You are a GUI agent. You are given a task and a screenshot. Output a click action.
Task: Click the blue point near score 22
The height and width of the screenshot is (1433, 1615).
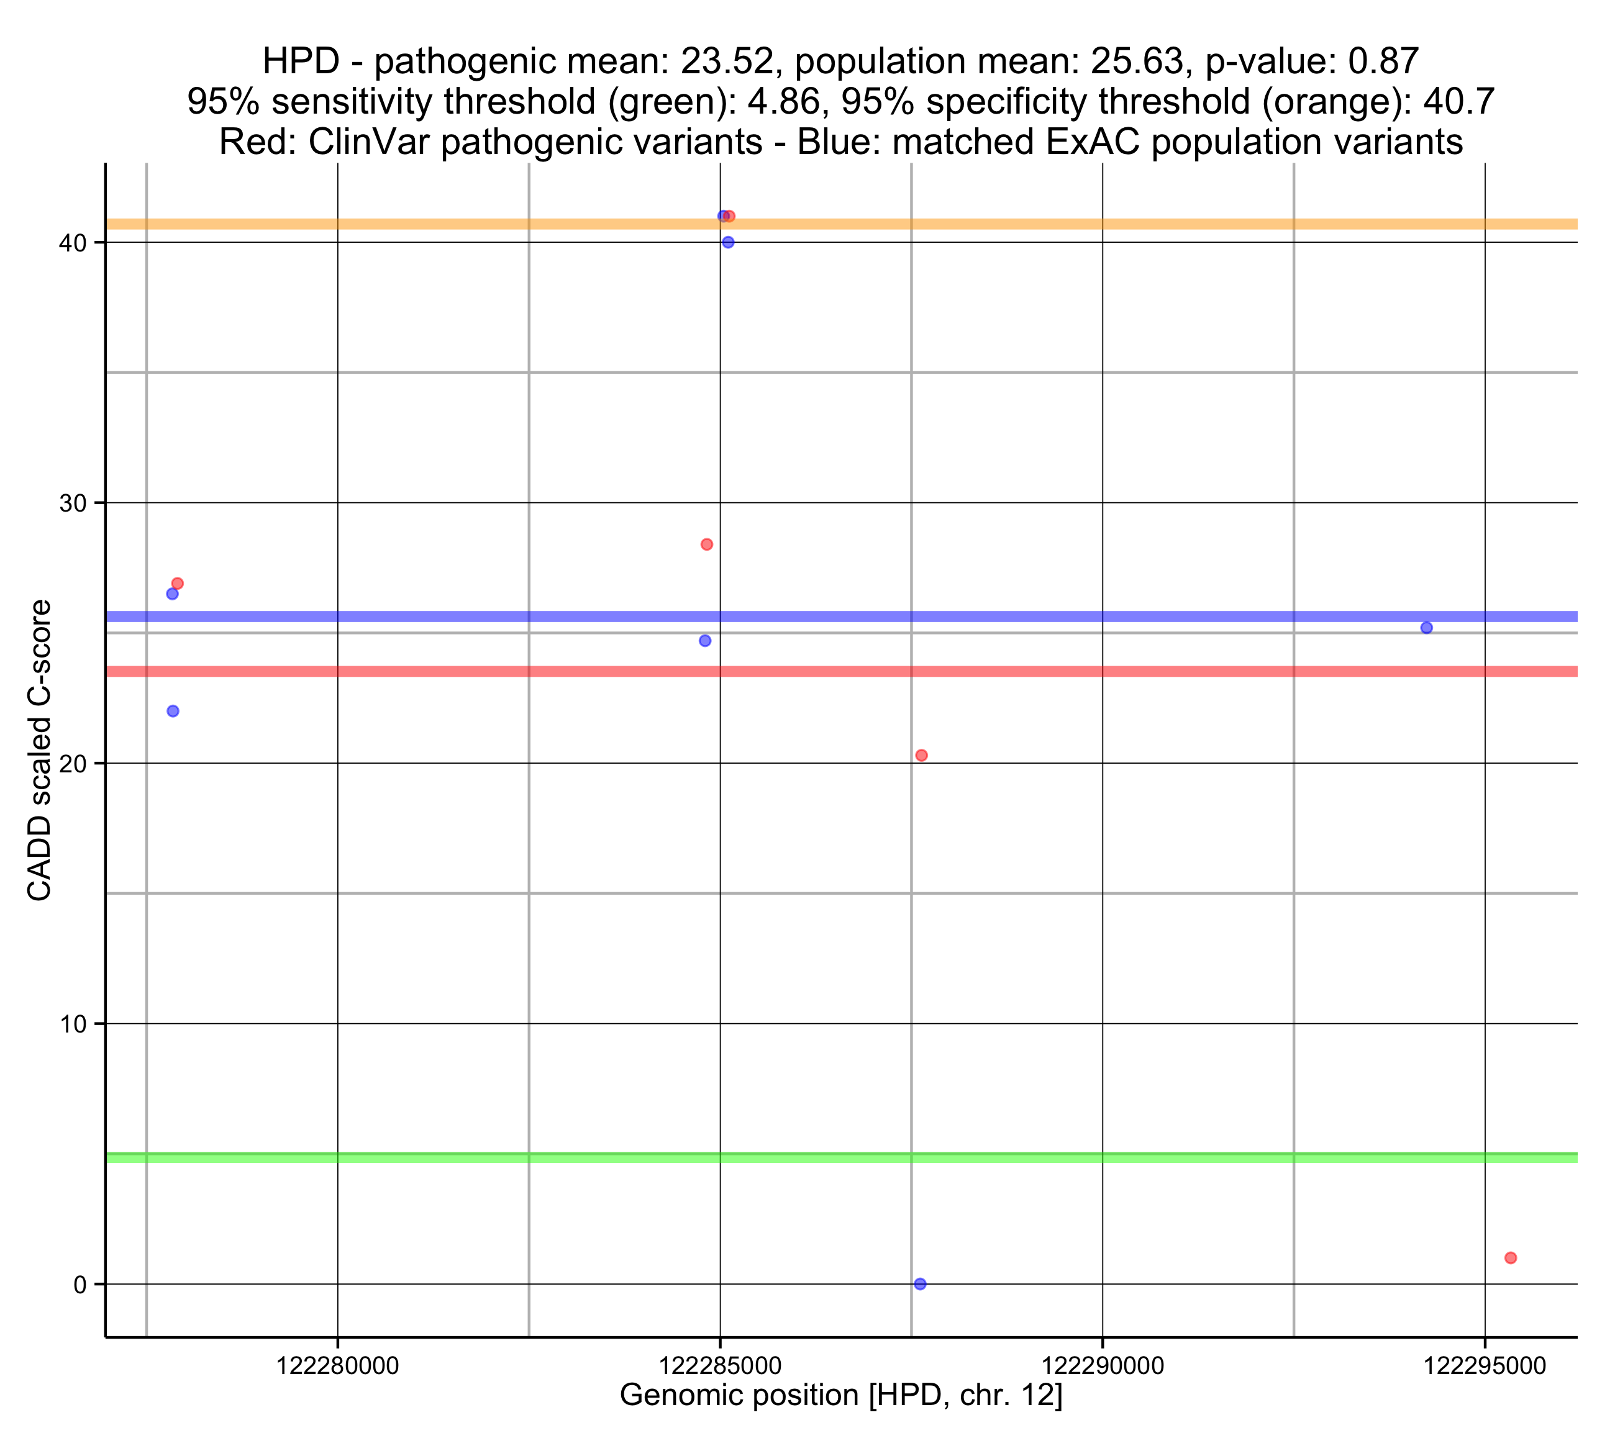173,711
